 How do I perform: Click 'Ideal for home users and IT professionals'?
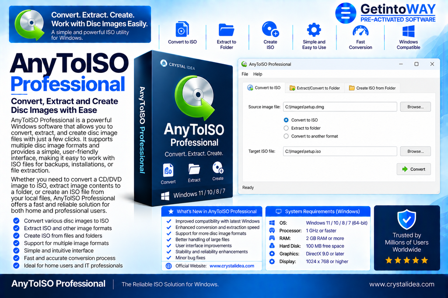point(73,266)
